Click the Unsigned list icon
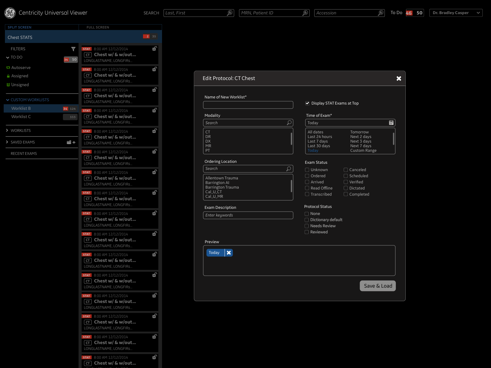The height and width of the screenshot is (368, 491). tap(8, 85)
